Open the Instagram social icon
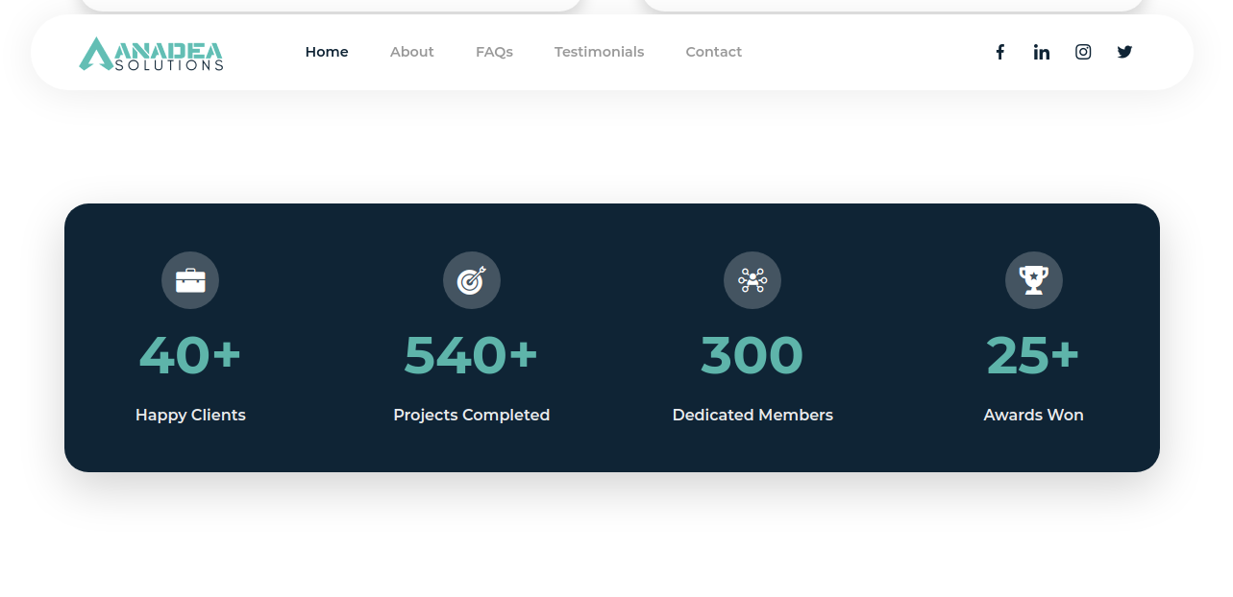 pos(1083,52)
